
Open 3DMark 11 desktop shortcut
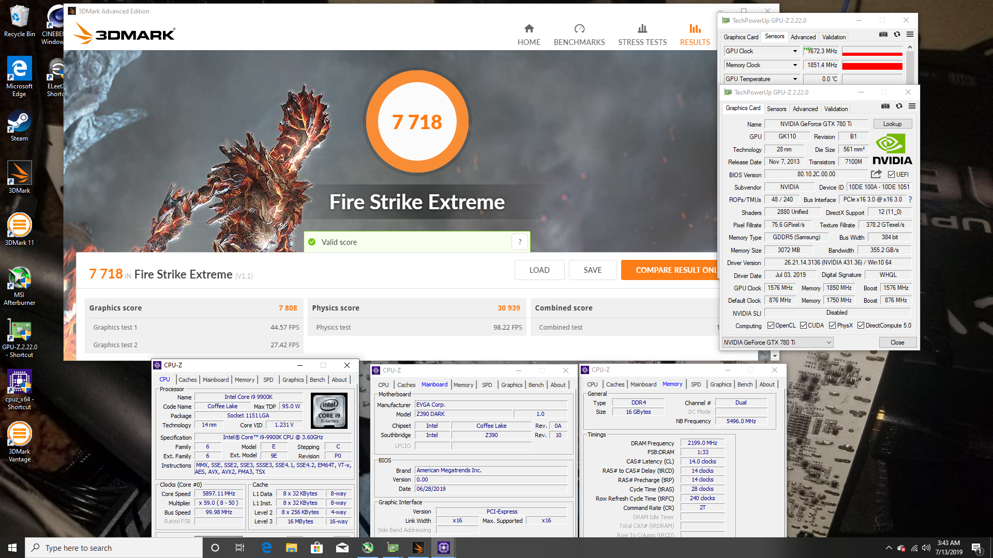19,229
